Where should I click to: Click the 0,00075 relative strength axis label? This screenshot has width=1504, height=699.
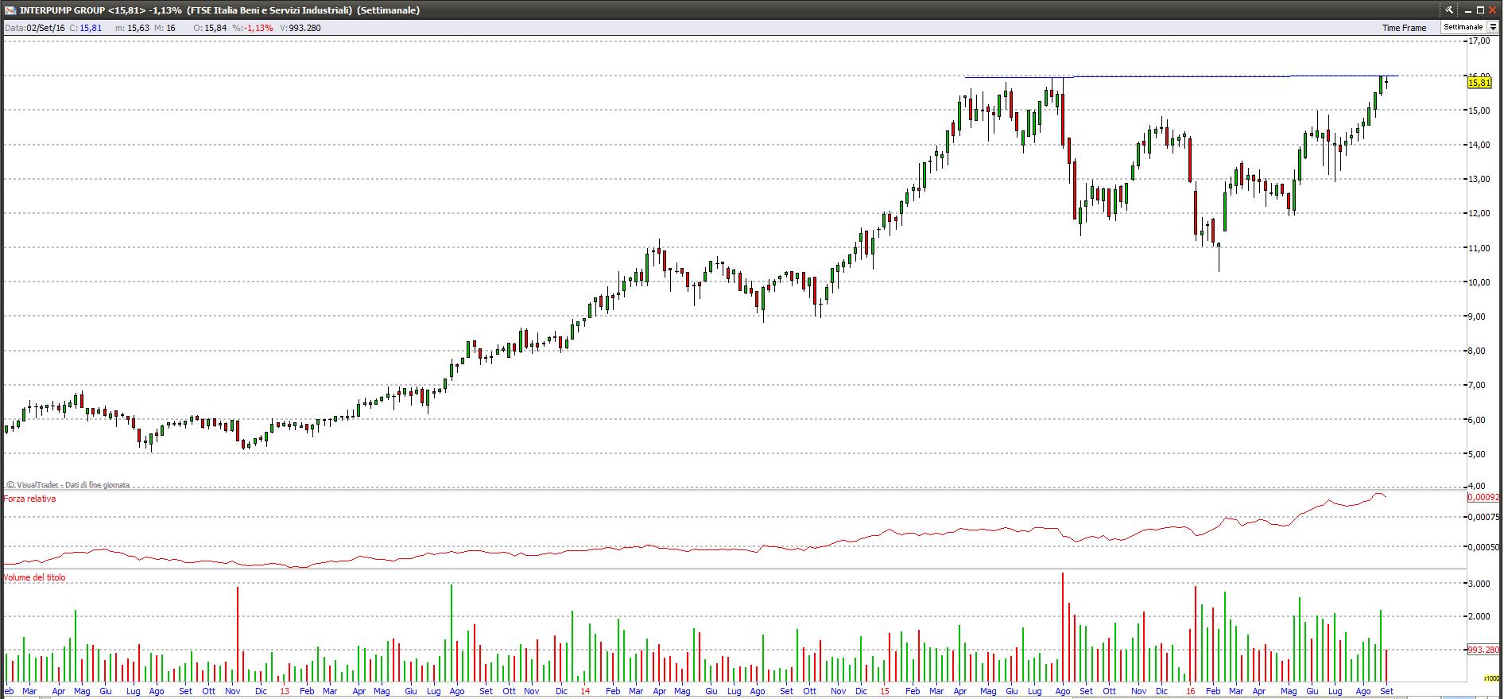pos(1483,517)
